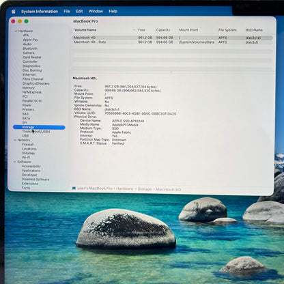The image size is (284, 284).
Task: Select PCI in the sidebar
Action: [x=25, y=96]
